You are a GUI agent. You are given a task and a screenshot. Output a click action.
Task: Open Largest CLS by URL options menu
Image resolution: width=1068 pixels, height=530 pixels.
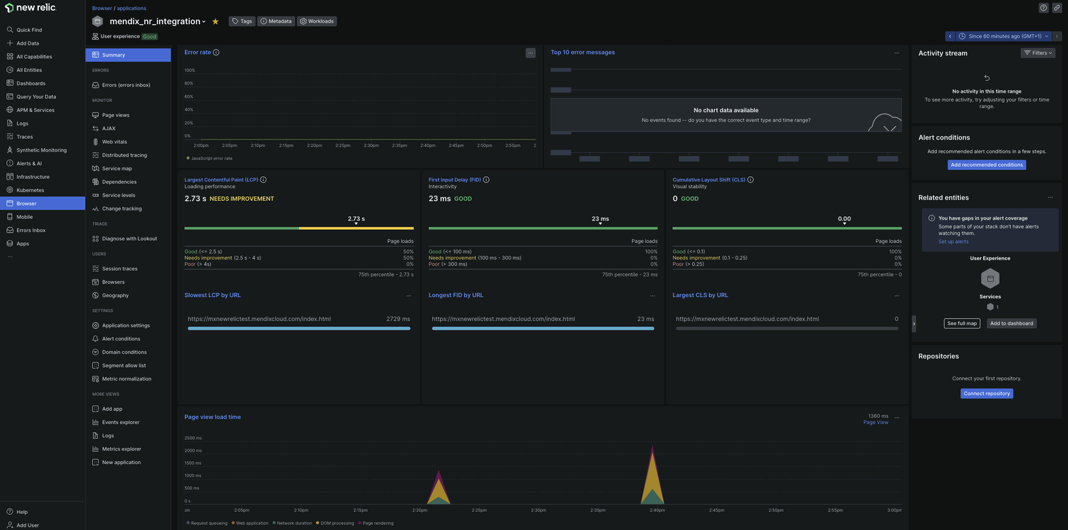pyautogui.click(x=896, y=296)
